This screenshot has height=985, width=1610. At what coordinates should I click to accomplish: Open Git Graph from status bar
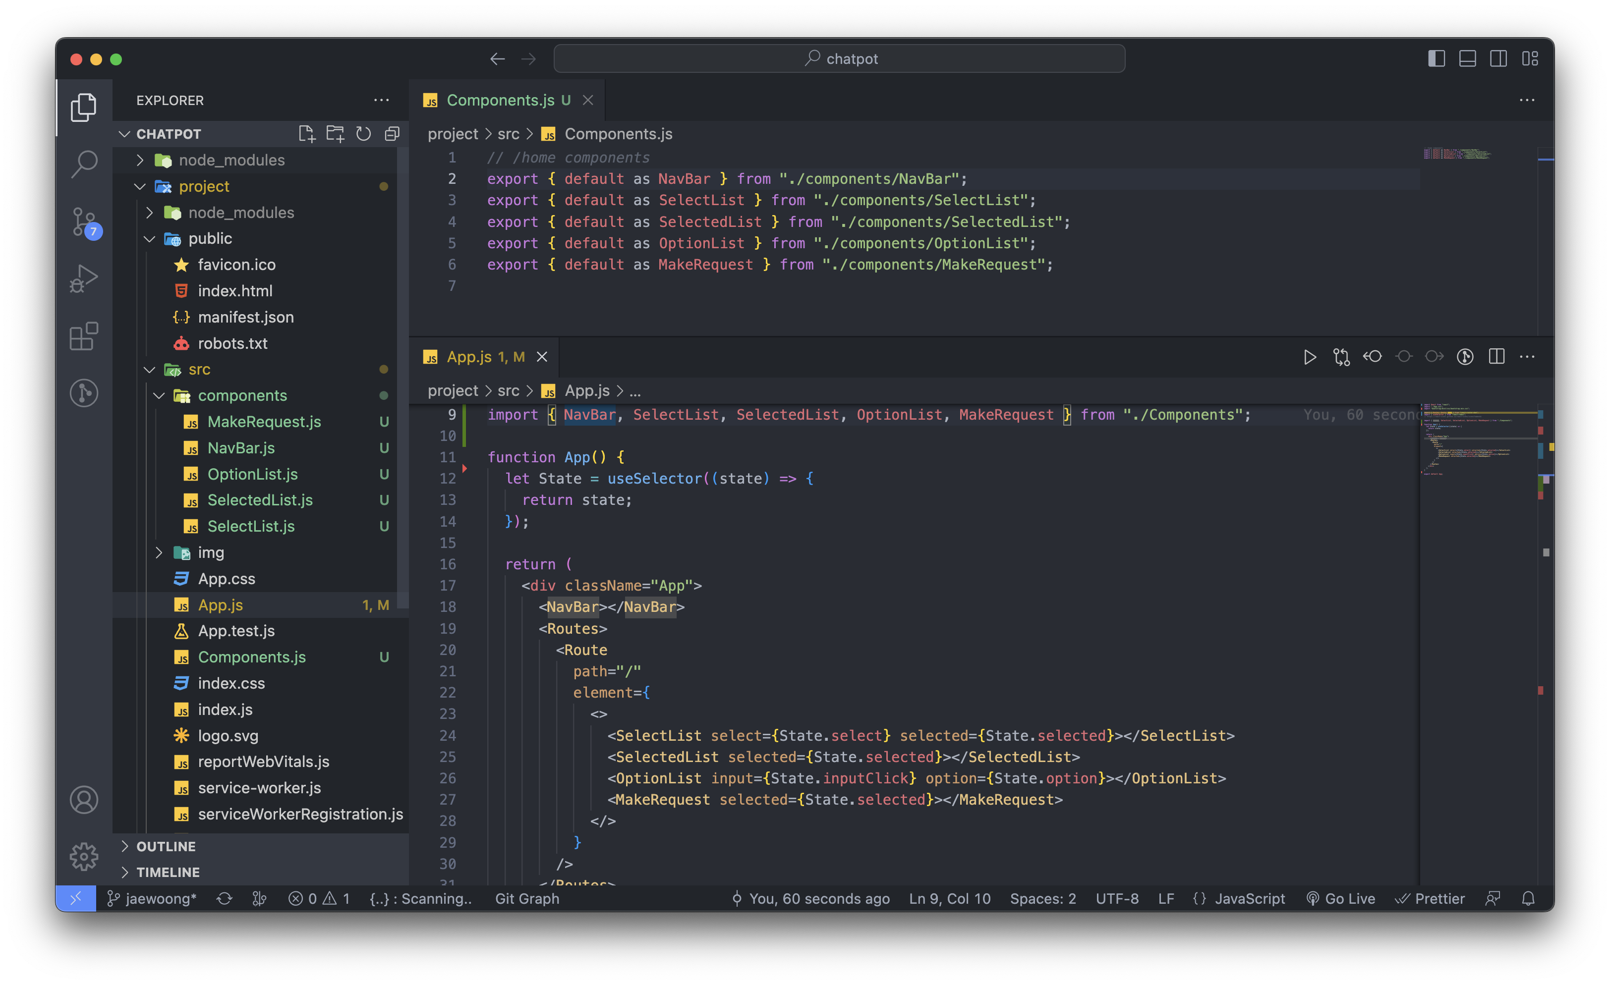[526, 898]
